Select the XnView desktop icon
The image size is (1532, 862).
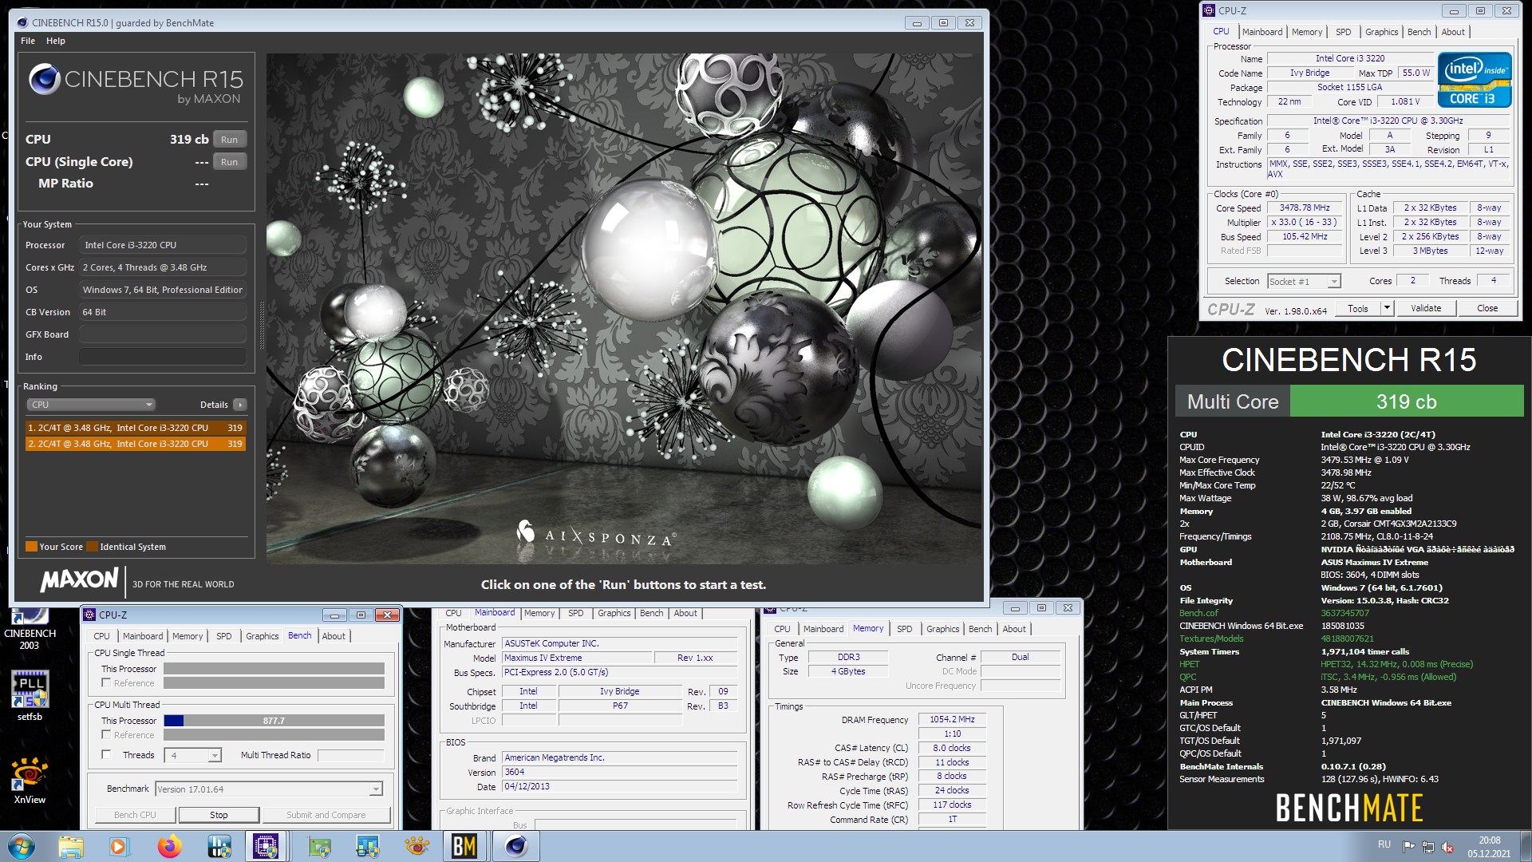[30, 781]
